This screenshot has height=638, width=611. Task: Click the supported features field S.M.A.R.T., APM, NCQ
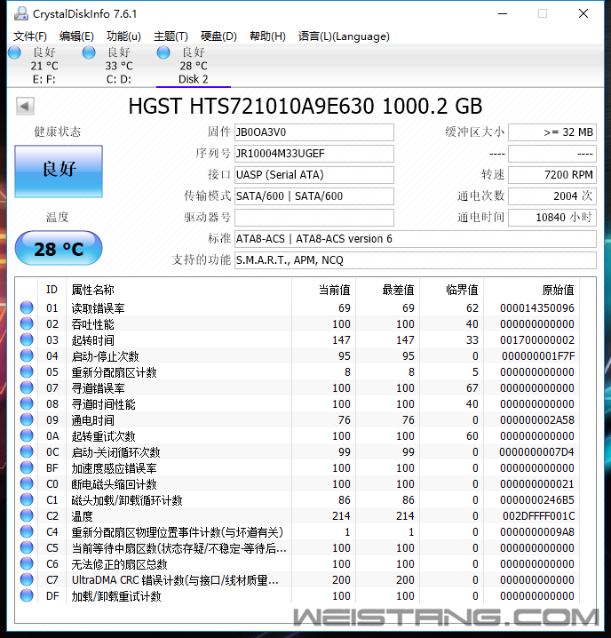click(416, 260)
